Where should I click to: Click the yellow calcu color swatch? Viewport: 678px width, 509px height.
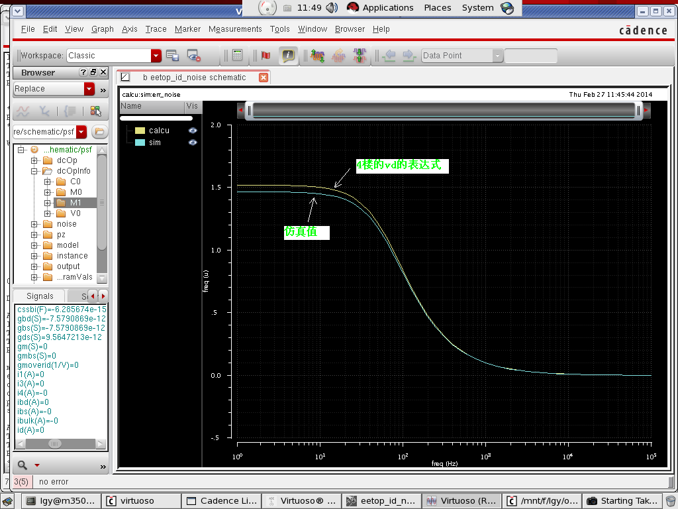(x=140, y=131)
